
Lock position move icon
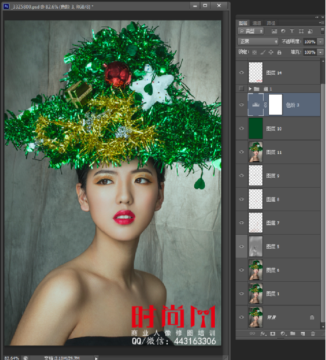(271, 52)
